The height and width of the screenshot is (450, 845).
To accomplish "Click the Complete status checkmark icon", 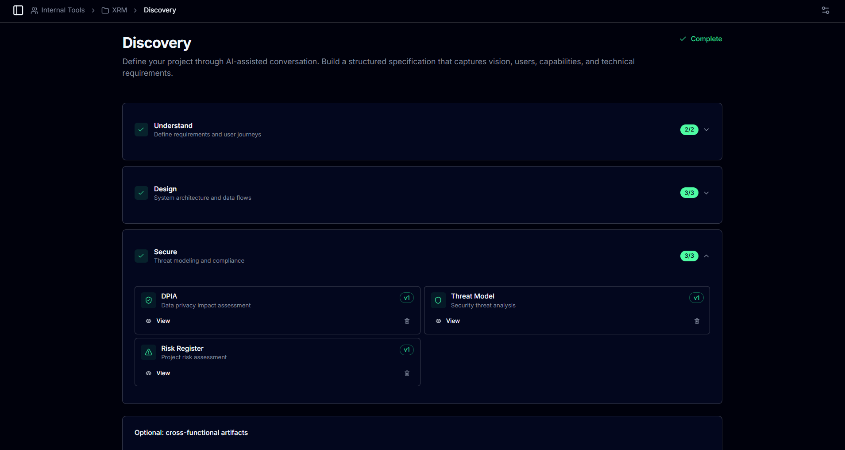I will 683,39.
